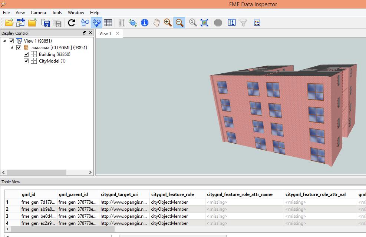
Task: Click the Table View horizontal scrollbar thumb
Action: click(63, 229)
